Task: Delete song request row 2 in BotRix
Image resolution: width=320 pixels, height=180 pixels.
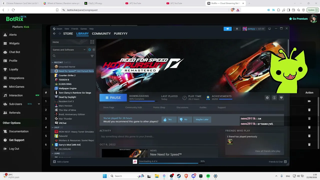Action: click(x=309, y=110)
